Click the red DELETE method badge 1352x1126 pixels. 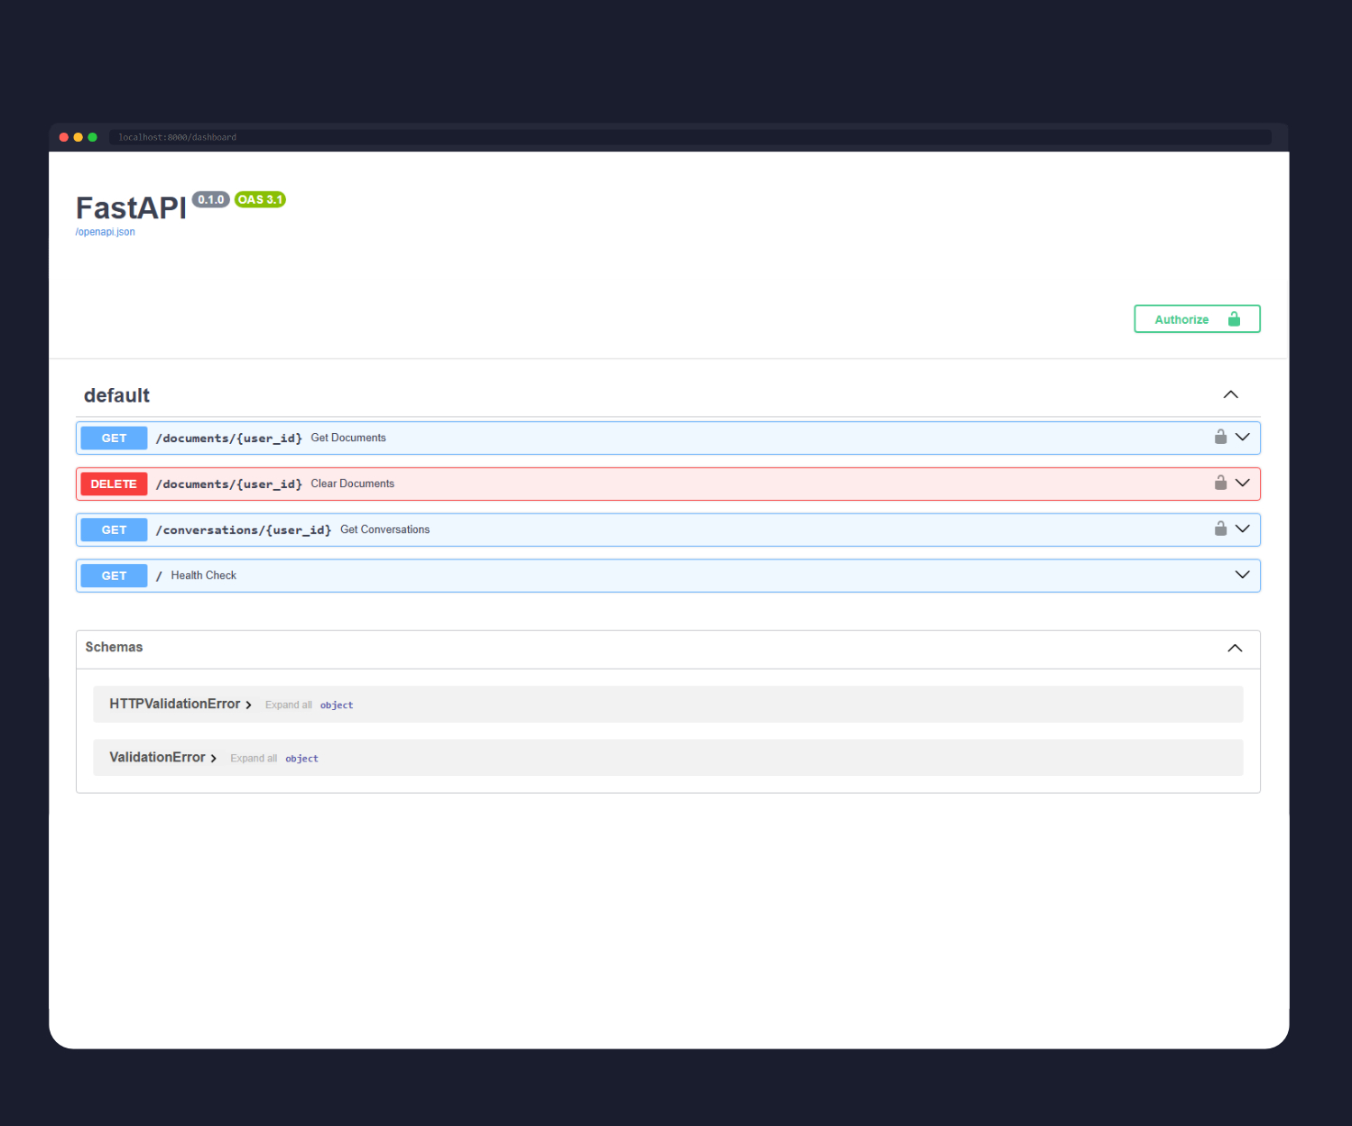coord(114,485)
